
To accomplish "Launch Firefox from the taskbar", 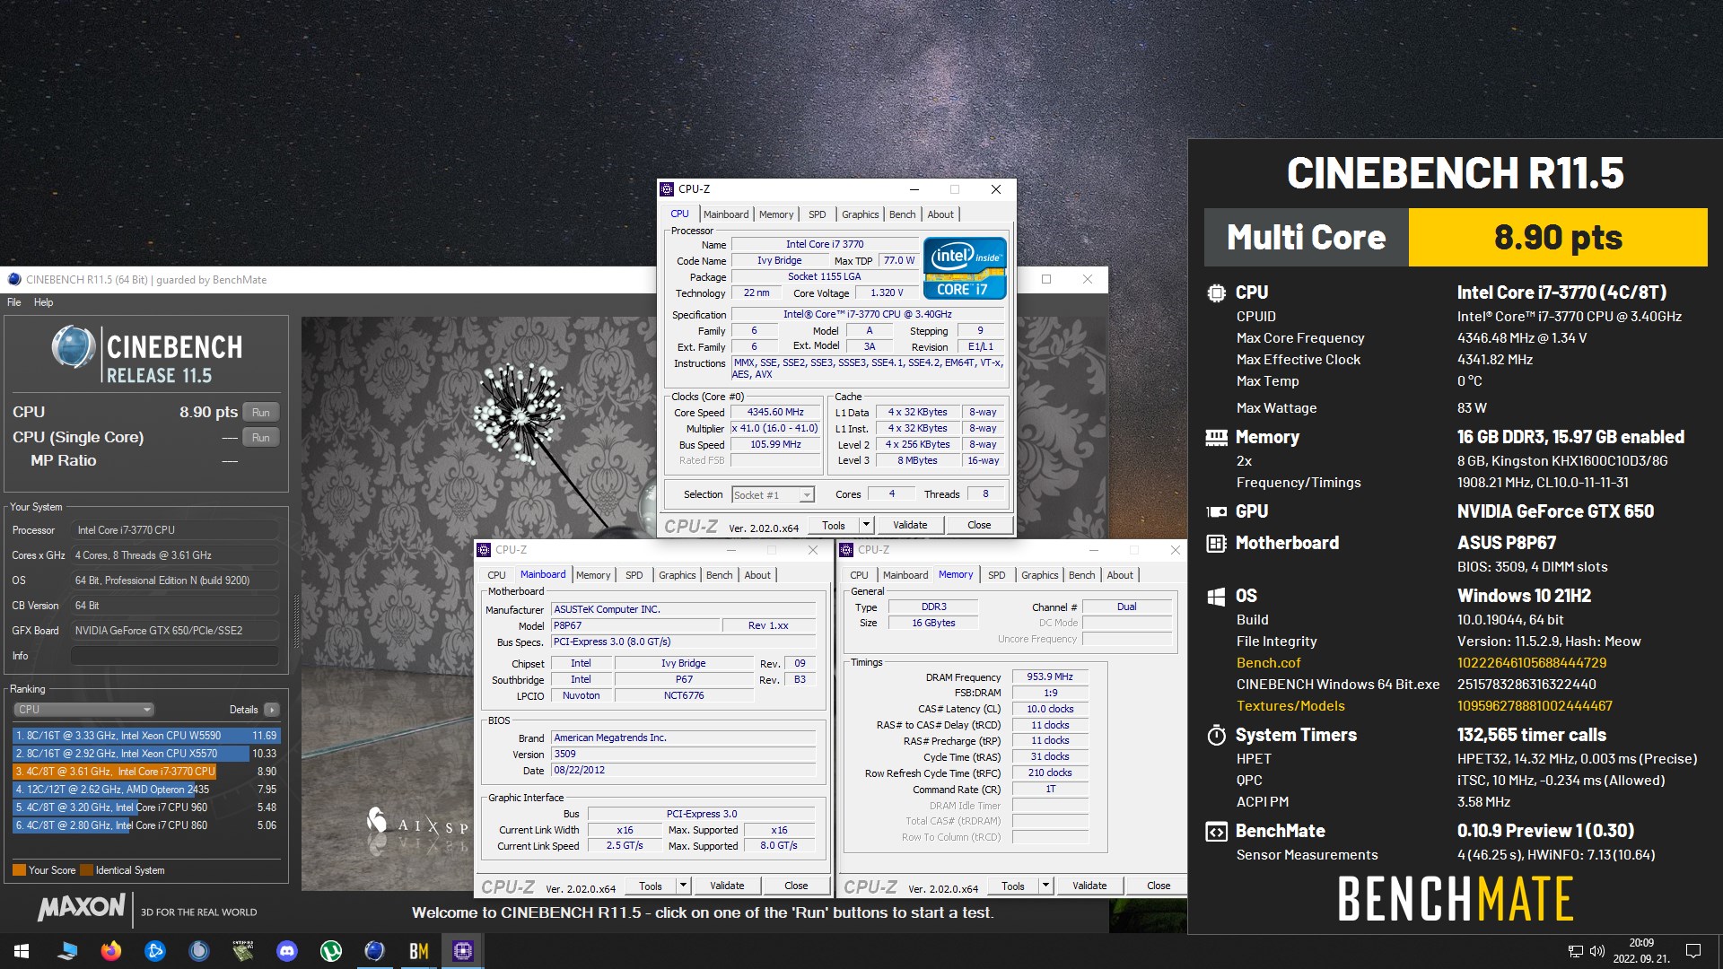I will click(111, 951).
